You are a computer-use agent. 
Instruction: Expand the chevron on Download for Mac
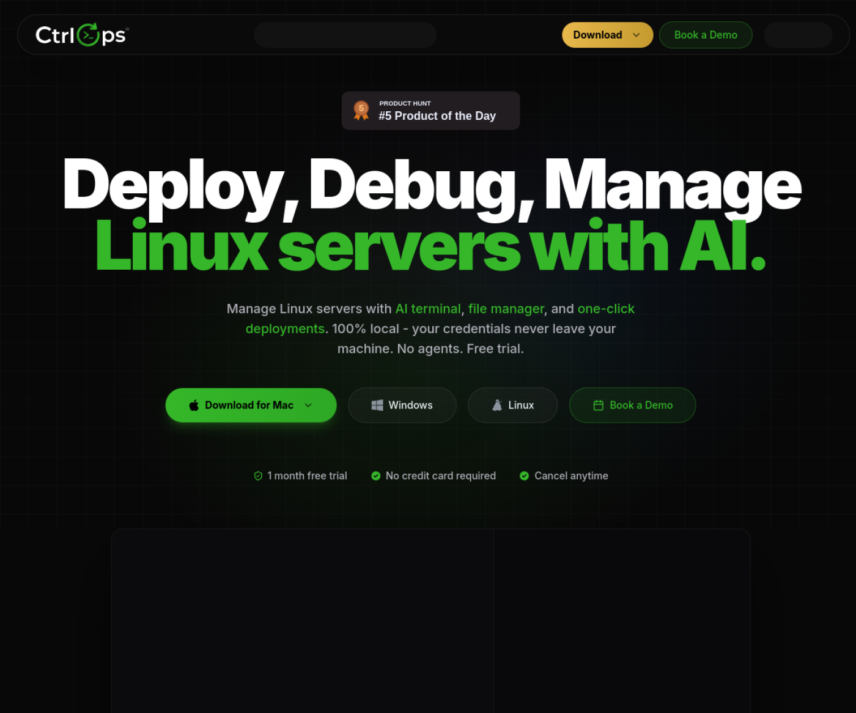click(x=308, y=405)
